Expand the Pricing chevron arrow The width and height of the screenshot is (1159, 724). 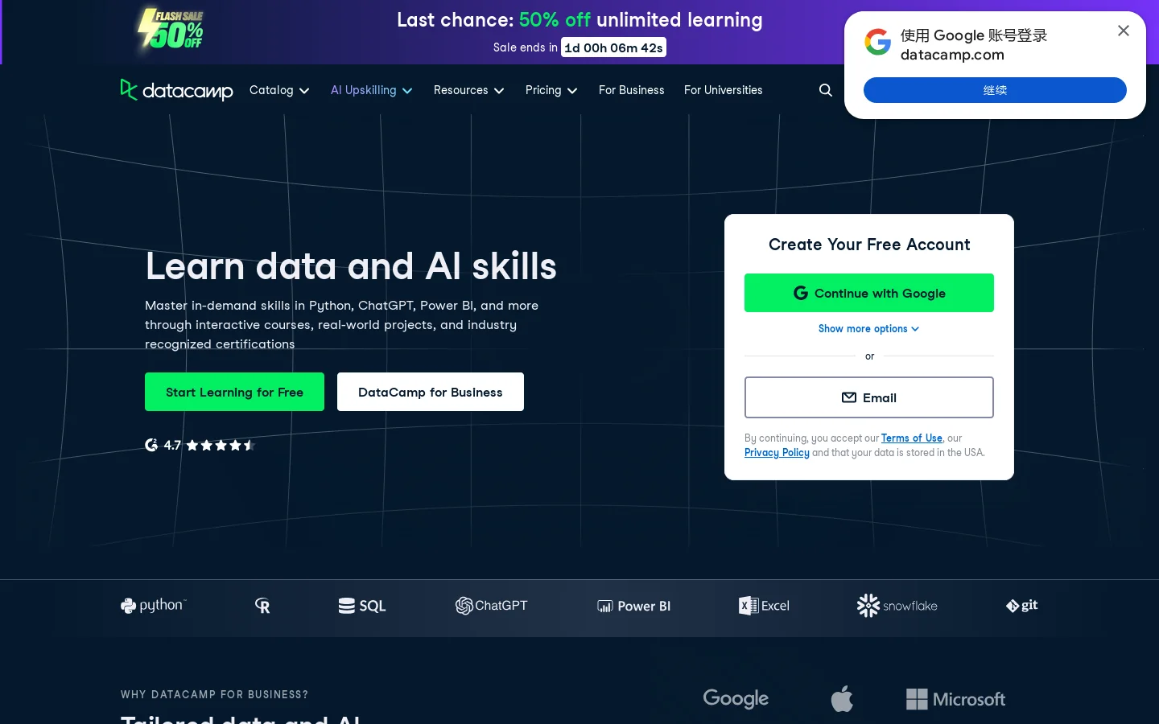tap(572, 91)
